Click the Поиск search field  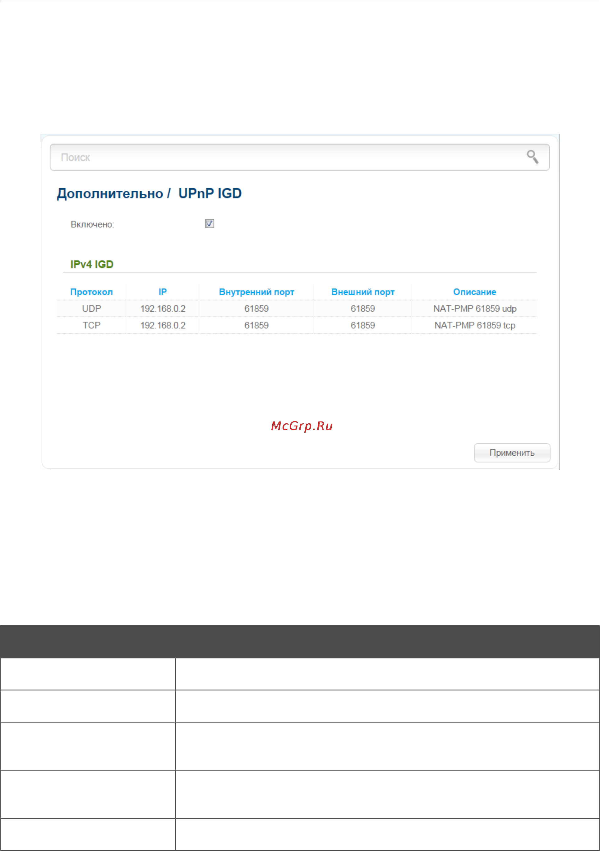(x=300, y=157)
